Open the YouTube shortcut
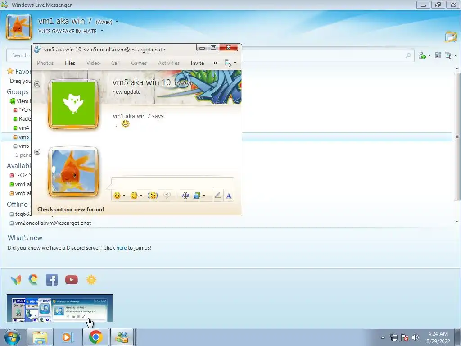This screenshot has width=461, height=346. pyautogui.click(x=72, y=280)
